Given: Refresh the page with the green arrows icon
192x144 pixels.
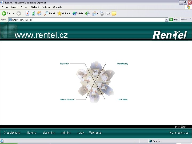Looking at the screenshot, I should (33, 13).
